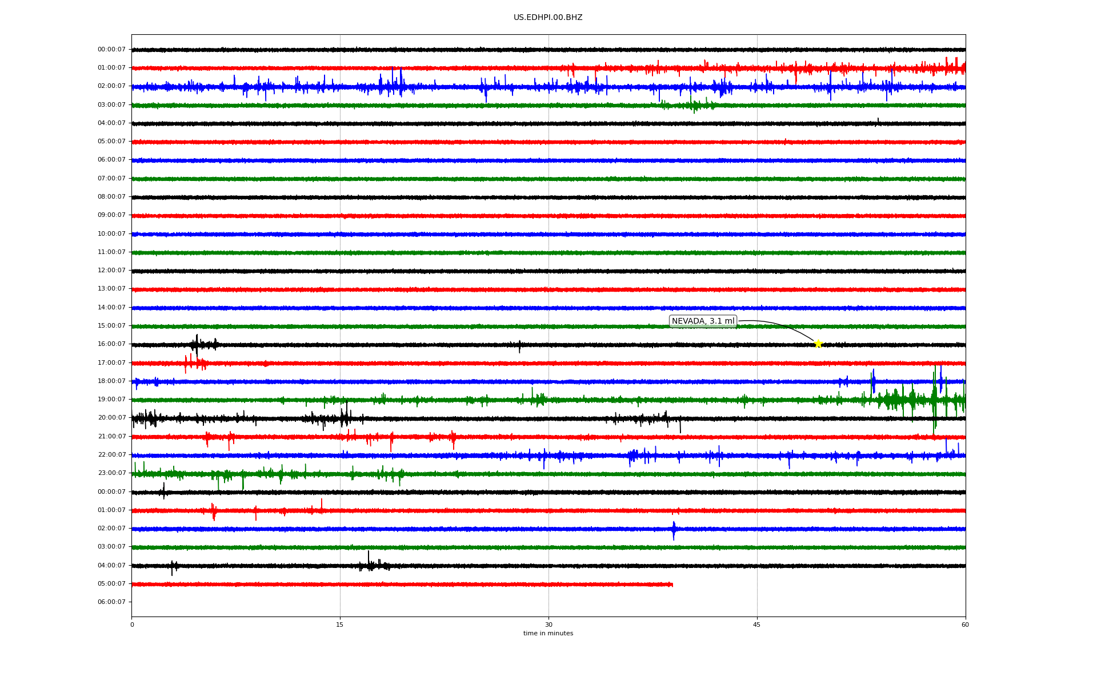The image size is (1097, 685).
Task: Click the 'time in minutes' axis label
Action: click(547, 634)
